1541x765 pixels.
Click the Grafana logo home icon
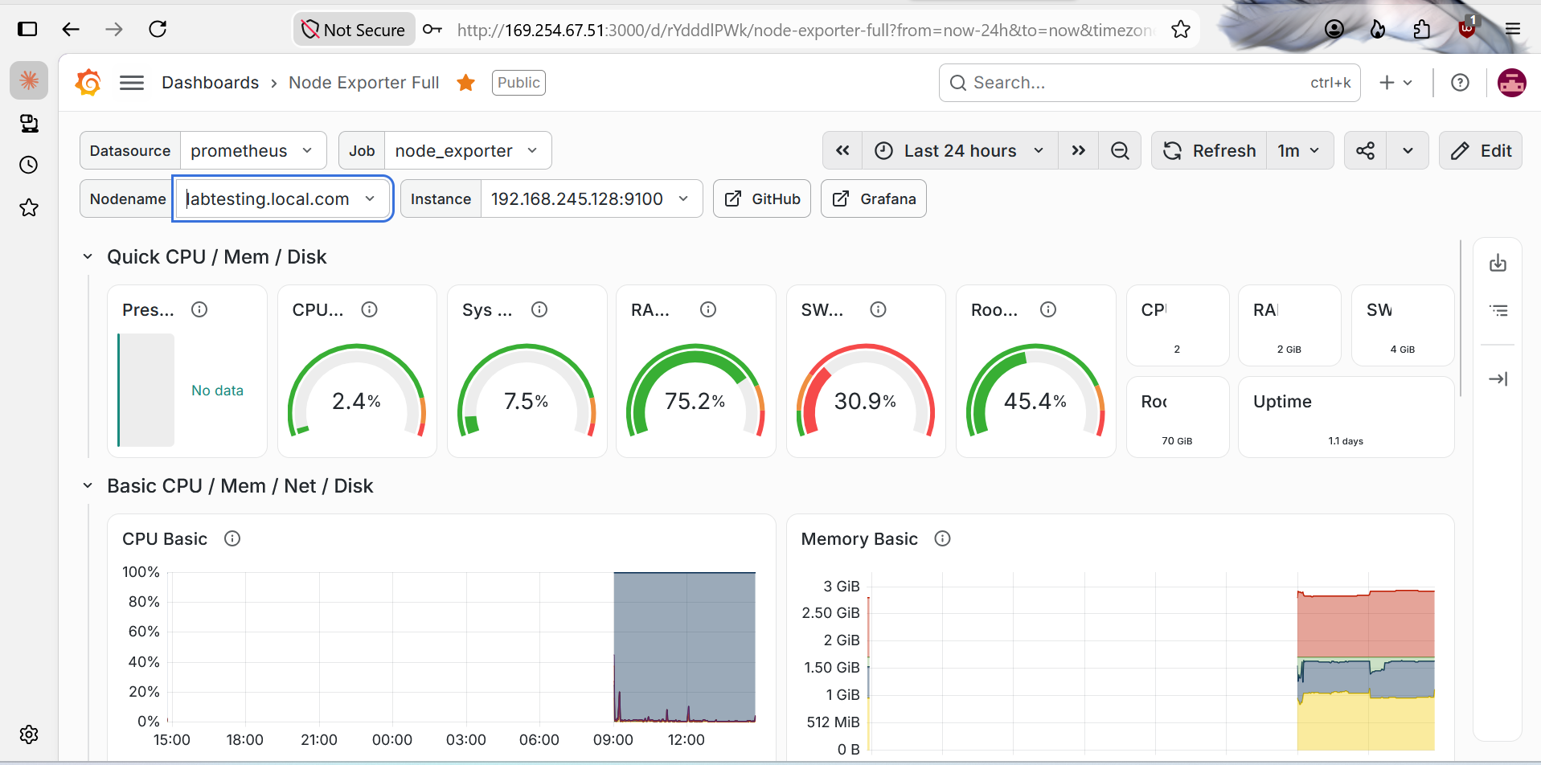[x=88, y=82]
